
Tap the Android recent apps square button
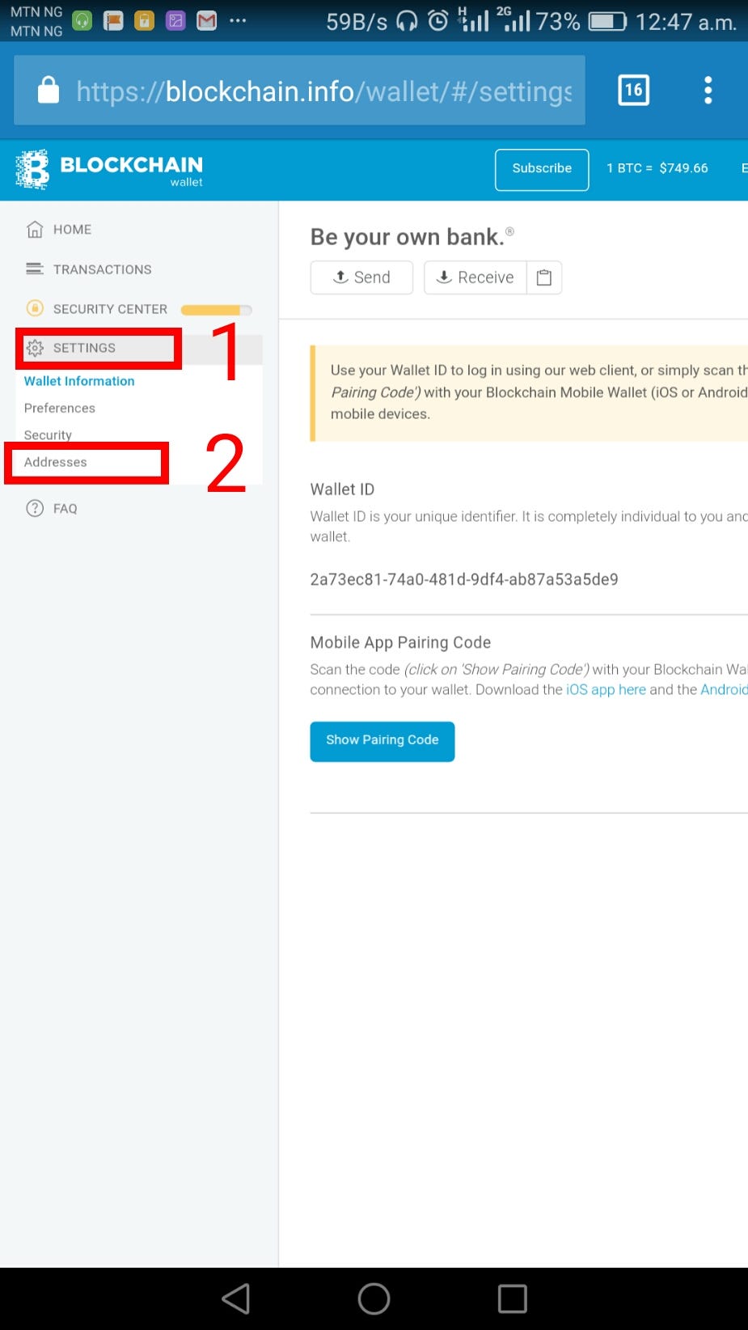point(512,1299)
